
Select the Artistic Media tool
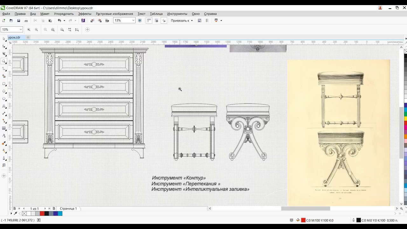4,76
